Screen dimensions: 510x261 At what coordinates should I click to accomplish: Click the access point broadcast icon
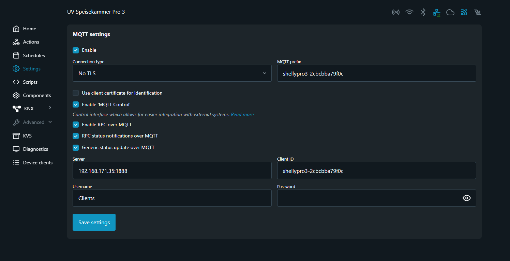click(x=395, y=13)
